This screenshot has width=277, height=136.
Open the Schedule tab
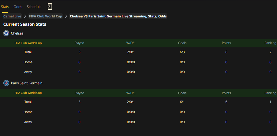pos(34,7)
